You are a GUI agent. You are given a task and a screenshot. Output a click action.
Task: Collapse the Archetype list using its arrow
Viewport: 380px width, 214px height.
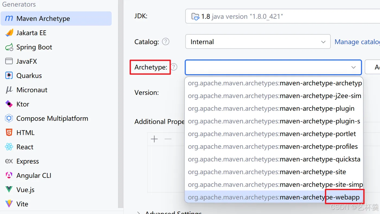(353, 67)
